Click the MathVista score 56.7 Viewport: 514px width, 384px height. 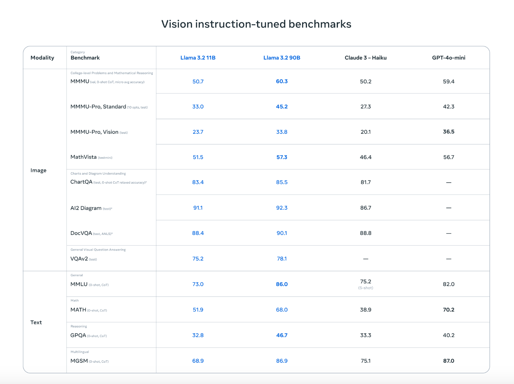pyautogui.click(x=449, y=157)
